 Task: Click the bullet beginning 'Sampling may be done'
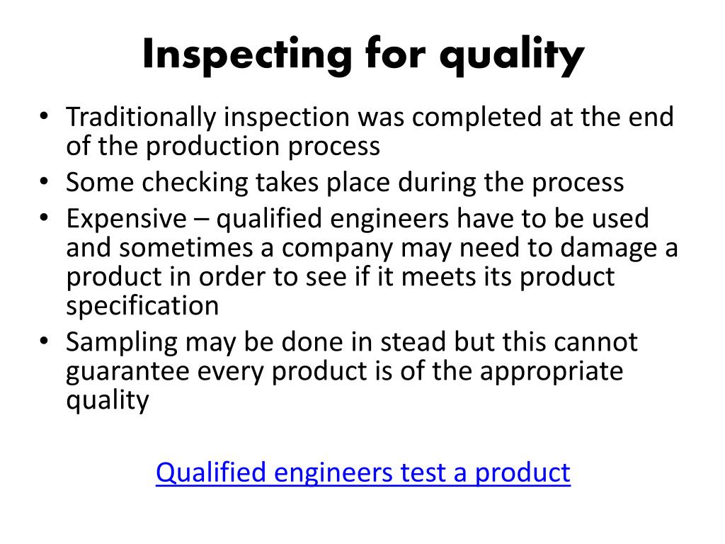pos(352,371)
